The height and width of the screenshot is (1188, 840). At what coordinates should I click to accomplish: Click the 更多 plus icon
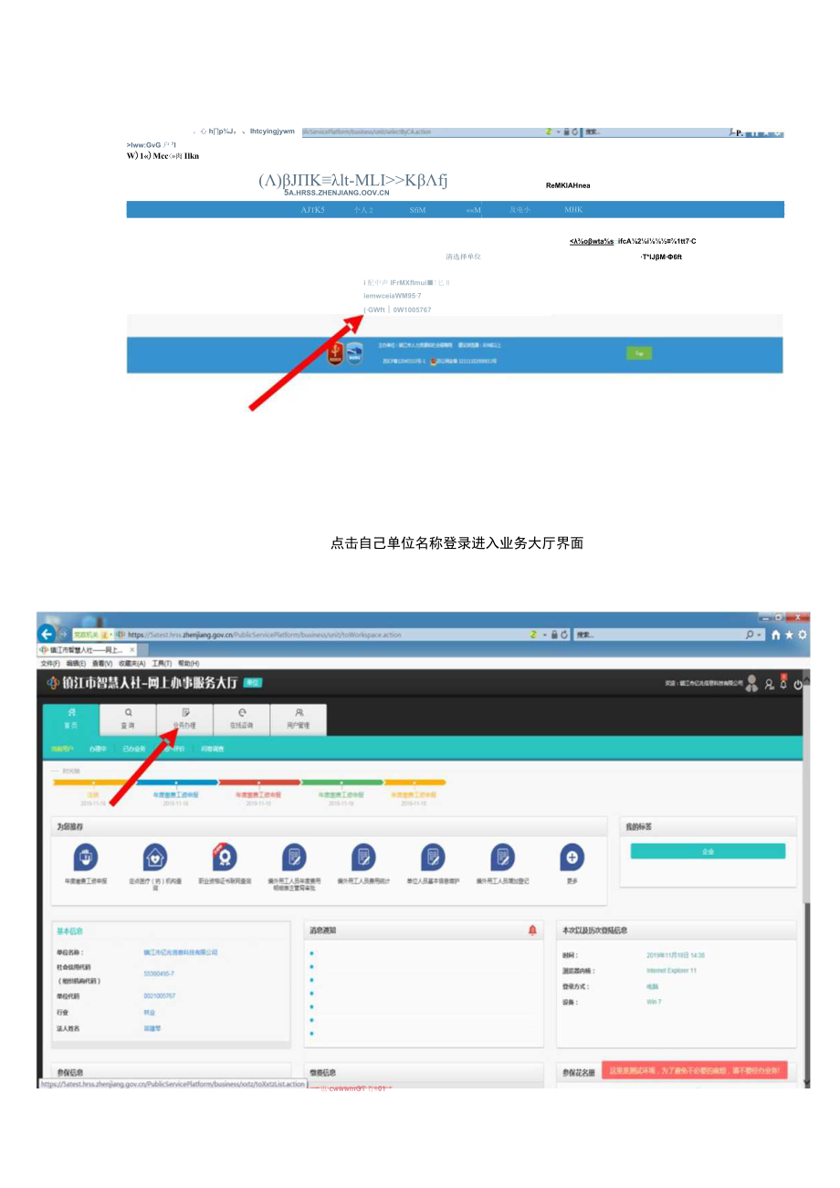click(x=572, y=857)
